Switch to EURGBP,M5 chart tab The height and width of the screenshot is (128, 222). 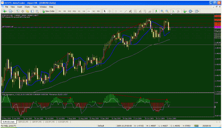click(63, 122)
